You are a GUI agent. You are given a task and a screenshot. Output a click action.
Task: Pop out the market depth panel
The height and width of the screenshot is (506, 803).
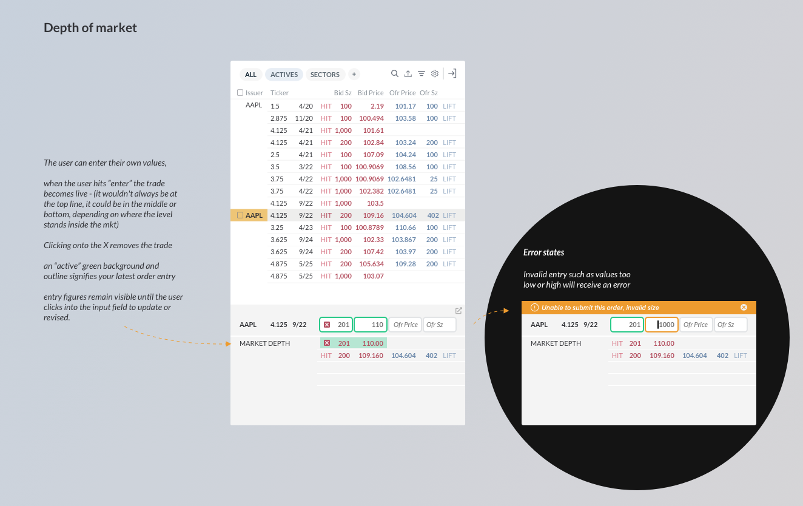tap(459, 311)
